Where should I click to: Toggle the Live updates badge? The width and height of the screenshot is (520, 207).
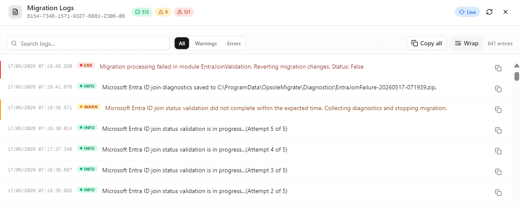click(467, 12)
